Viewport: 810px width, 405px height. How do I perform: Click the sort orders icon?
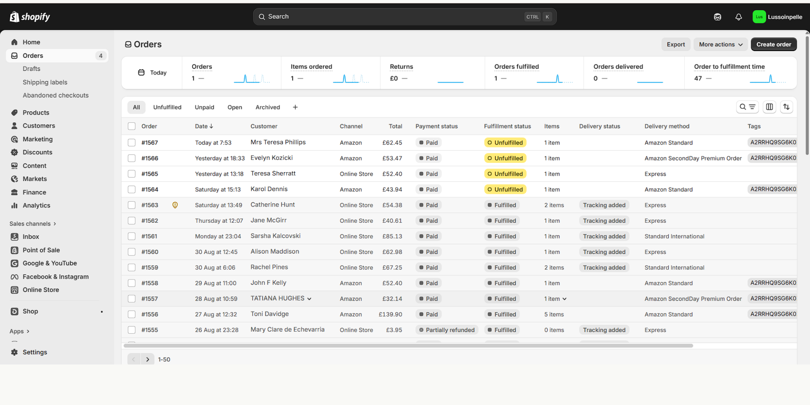(x=786, y=107)
